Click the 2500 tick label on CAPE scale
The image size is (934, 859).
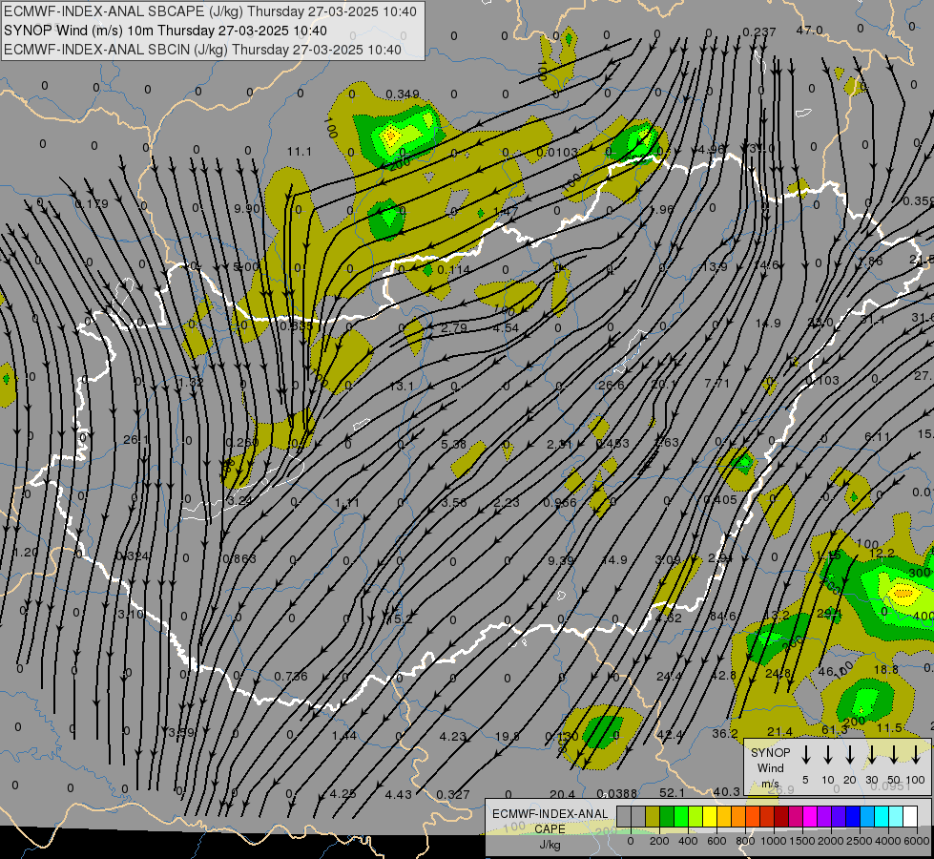tap(859, 841)
